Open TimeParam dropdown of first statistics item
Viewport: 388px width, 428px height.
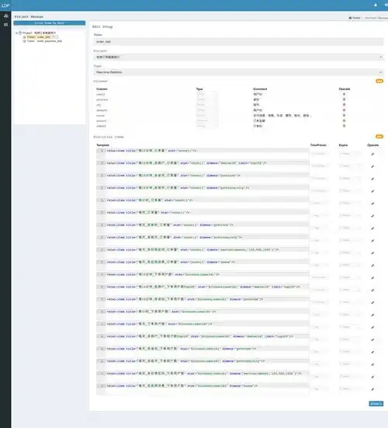[319, 154]
